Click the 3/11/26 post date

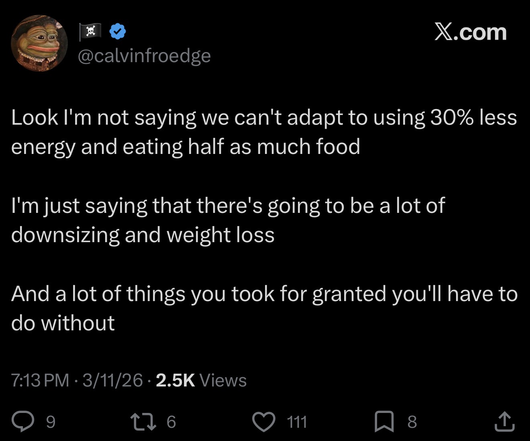(112, 380)
